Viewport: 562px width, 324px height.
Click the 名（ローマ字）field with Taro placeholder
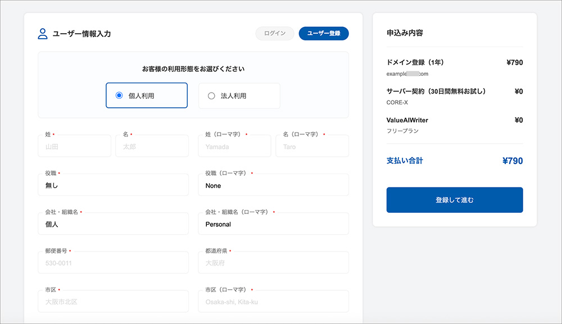(312, 146)
